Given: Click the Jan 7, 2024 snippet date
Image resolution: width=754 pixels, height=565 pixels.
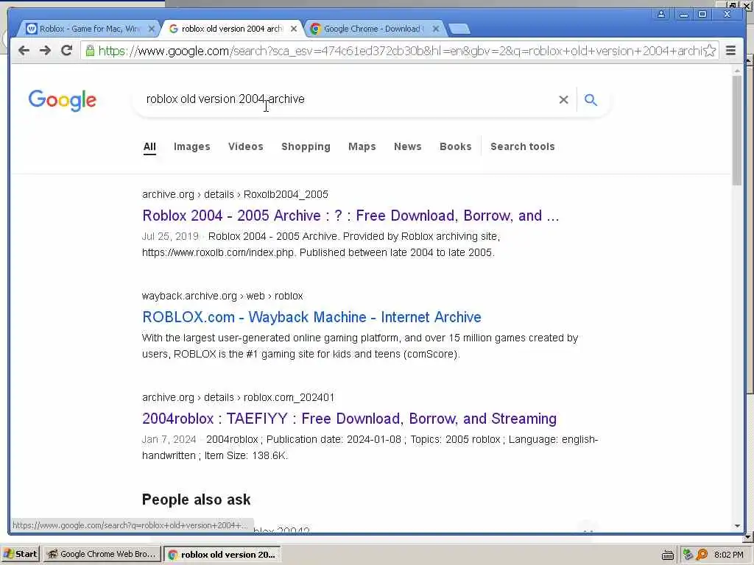Looking at the screenshot, I should 169,440.
